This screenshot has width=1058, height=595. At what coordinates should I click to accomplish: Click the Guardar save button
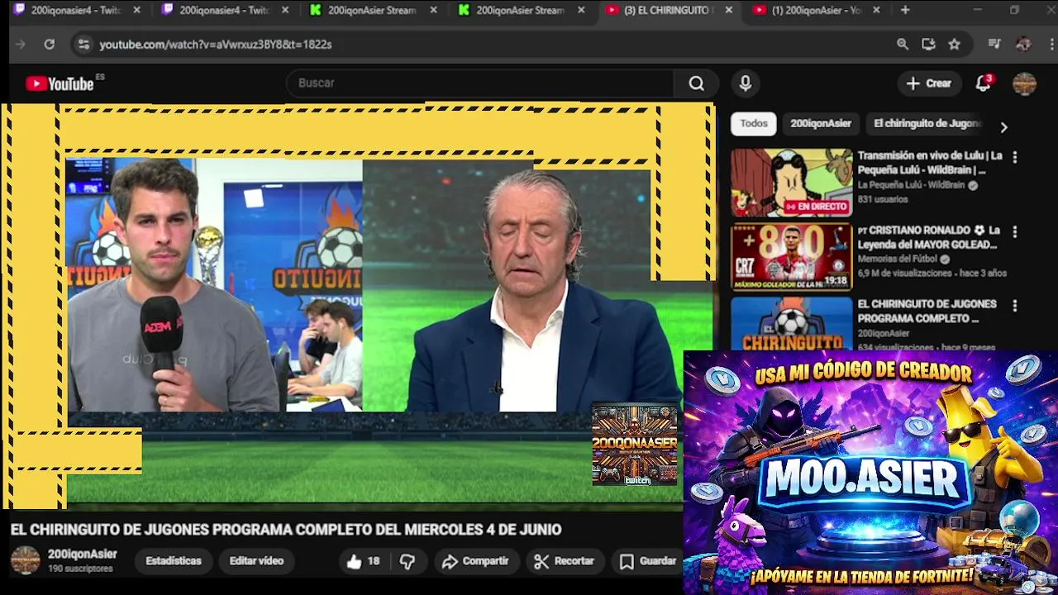click(649, 562)
